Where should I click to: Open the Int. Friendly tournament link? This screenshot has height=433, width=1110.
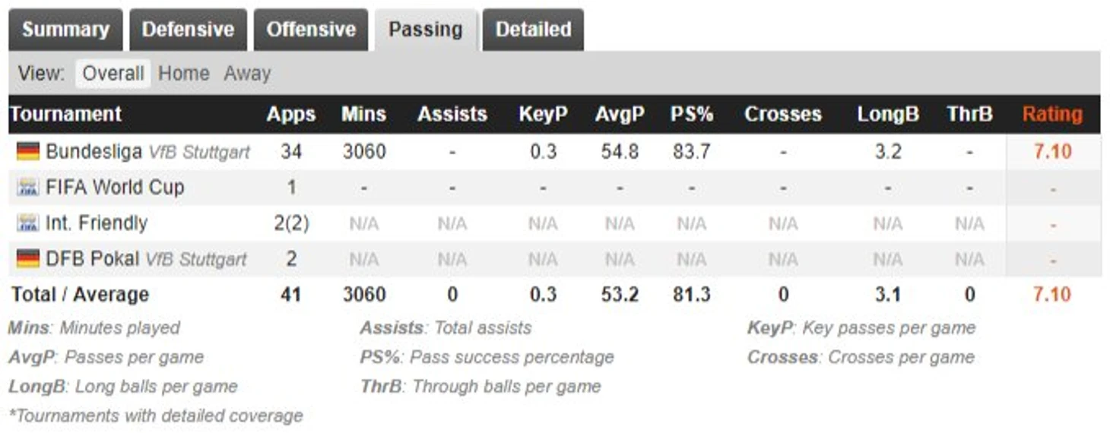(97, 223)
